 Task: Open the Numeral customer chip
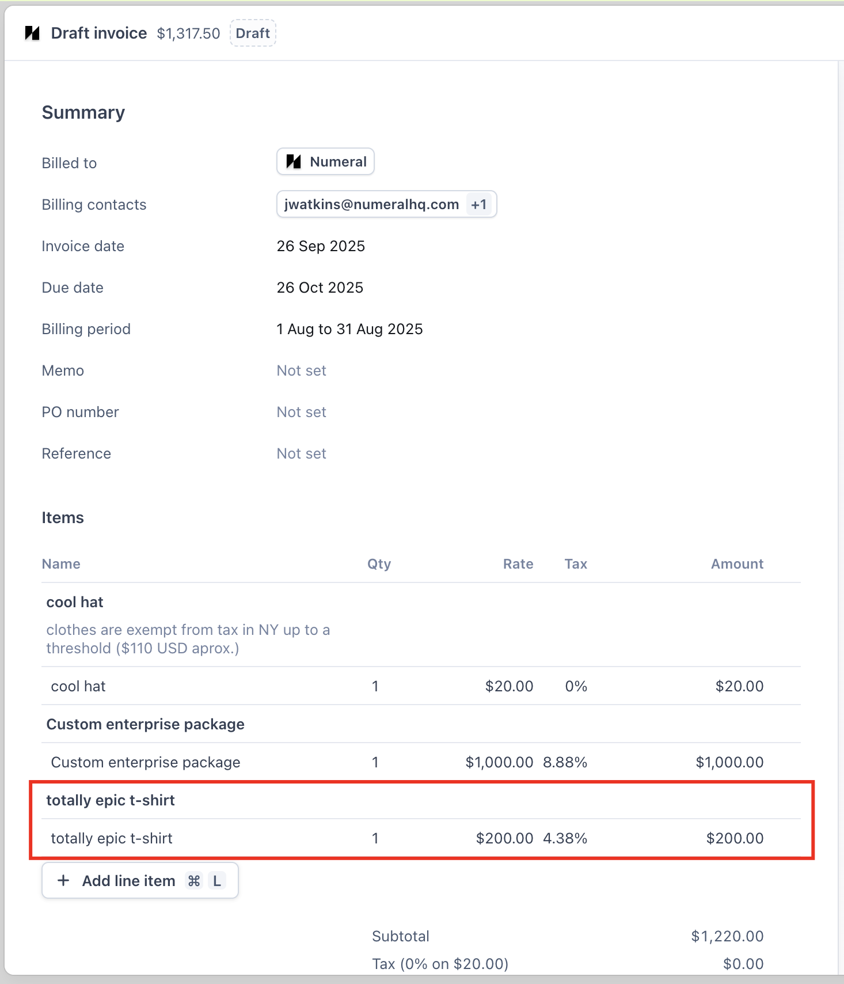326,162
